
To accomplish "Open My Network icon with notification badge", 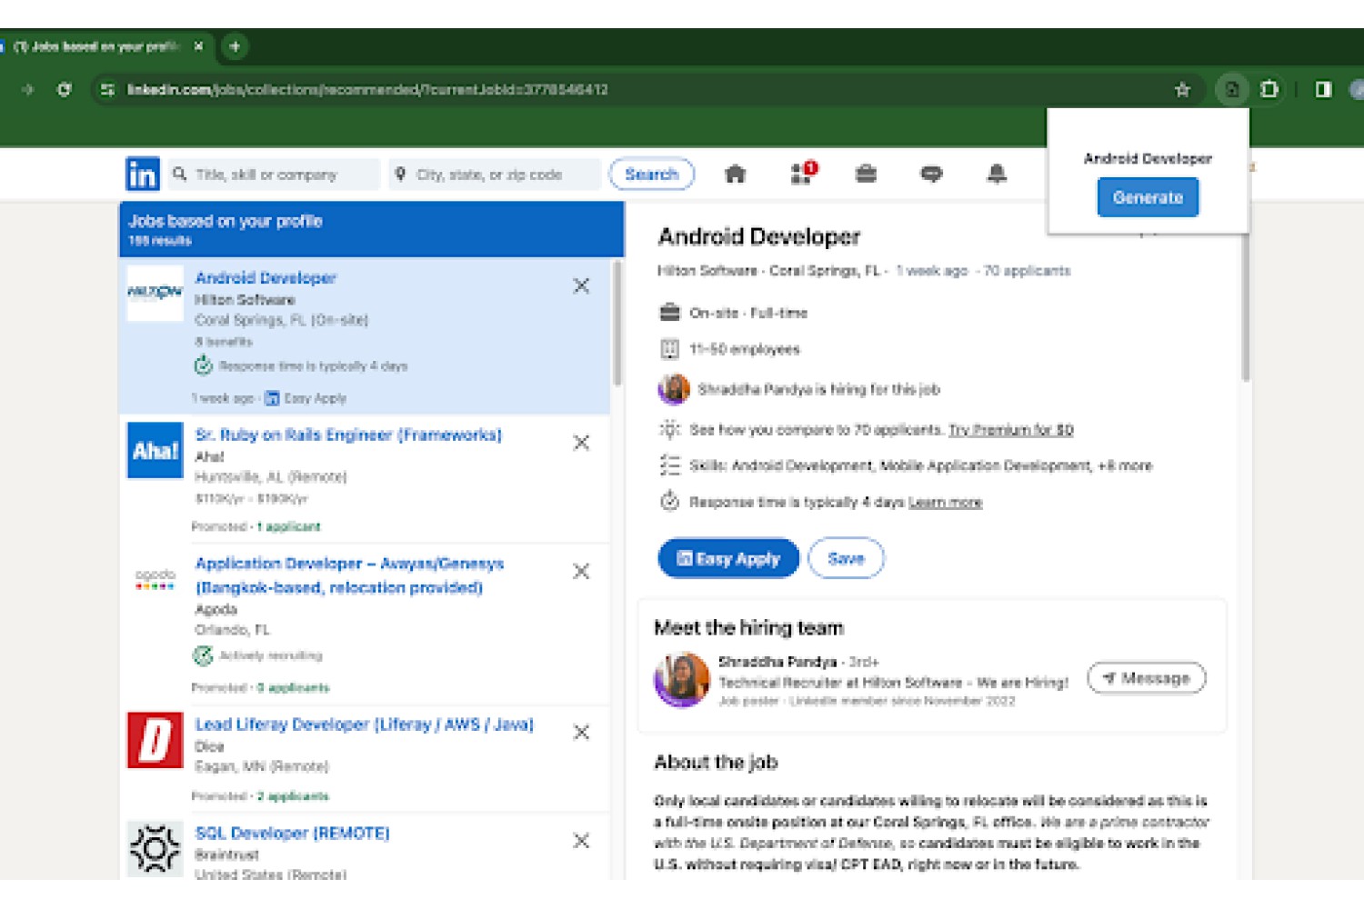I will coord(802,173).
